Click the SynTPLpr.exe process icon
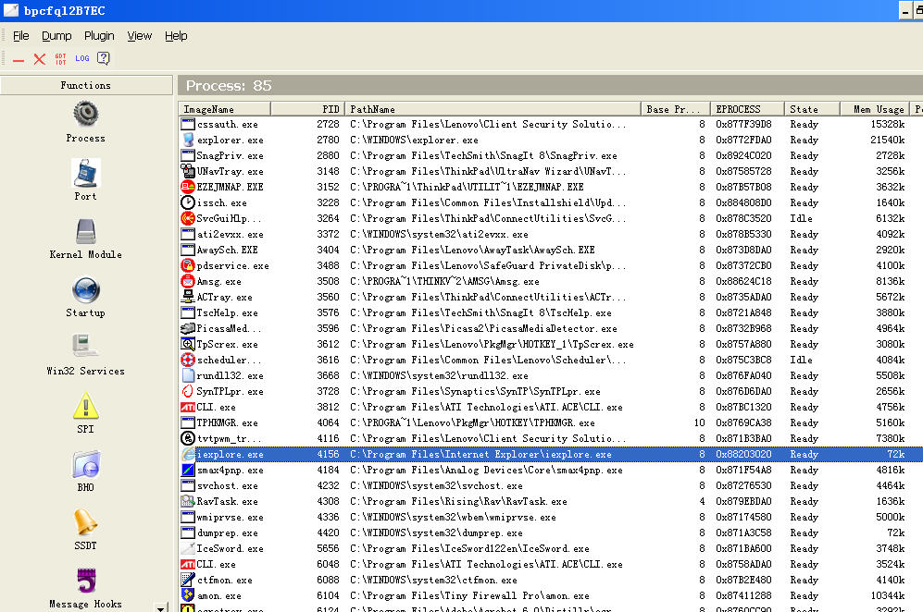 coord(188,391)
